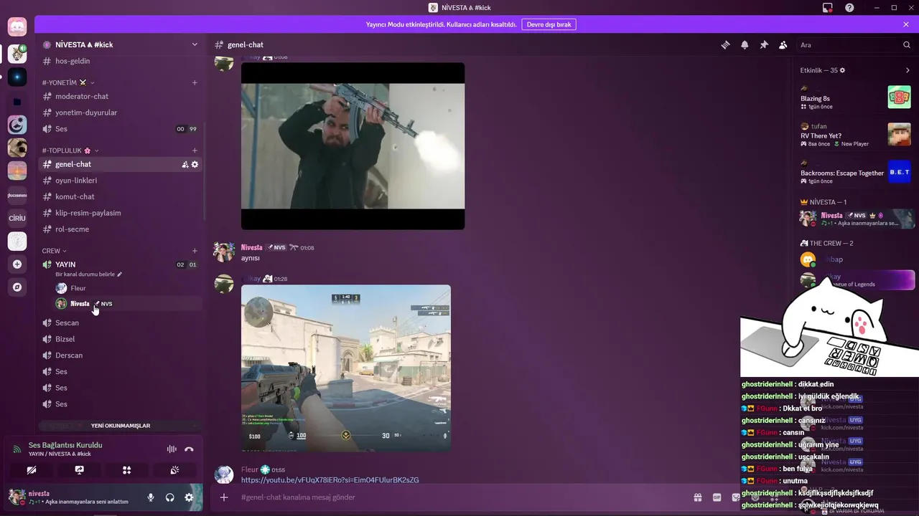This screenshot has height=516, width=919.
Task: Click Devre dışı bırak button
Action: (x=549, y=24)
